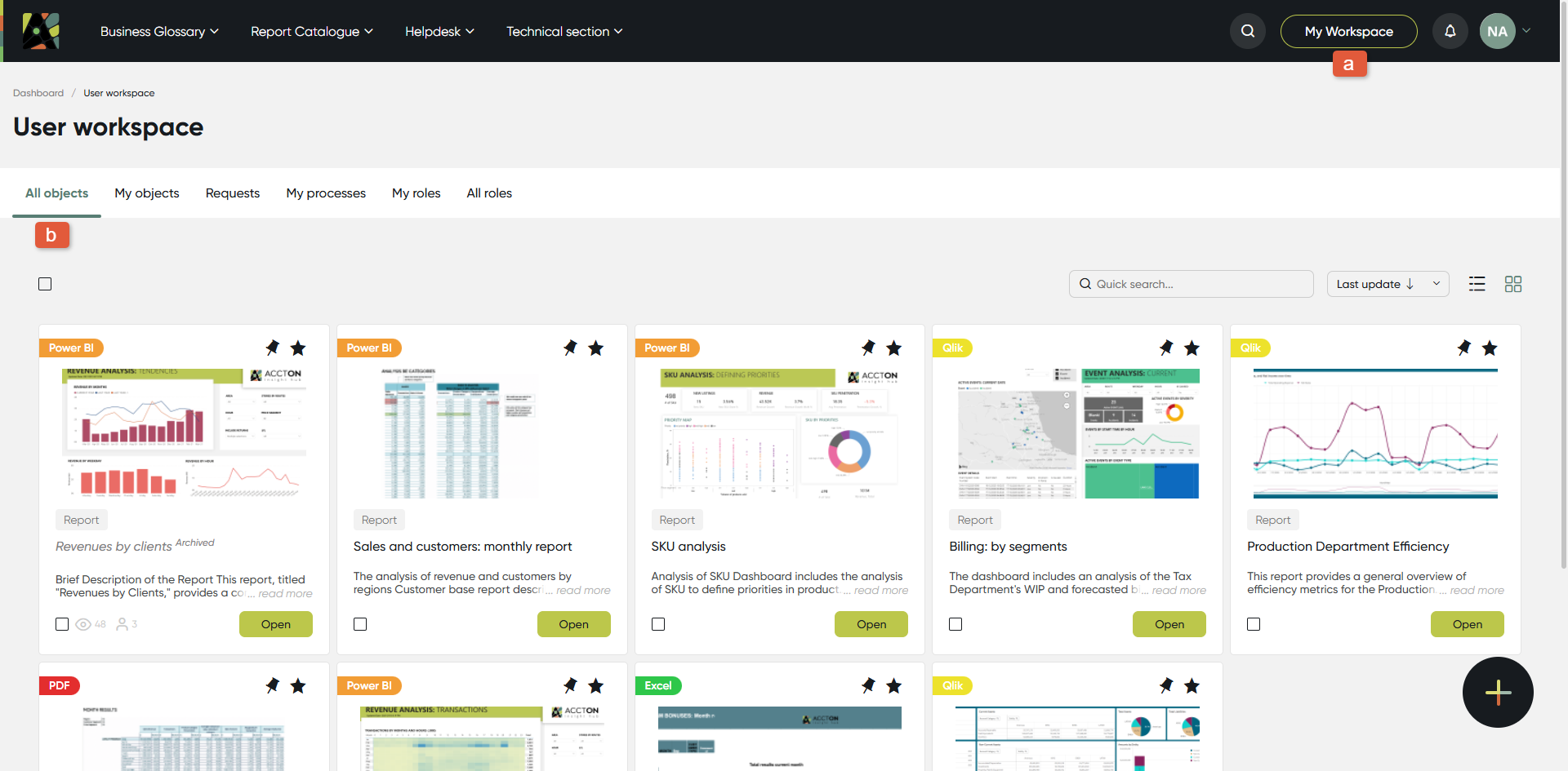Pin the SKU analysis report card

pos(868,348)
